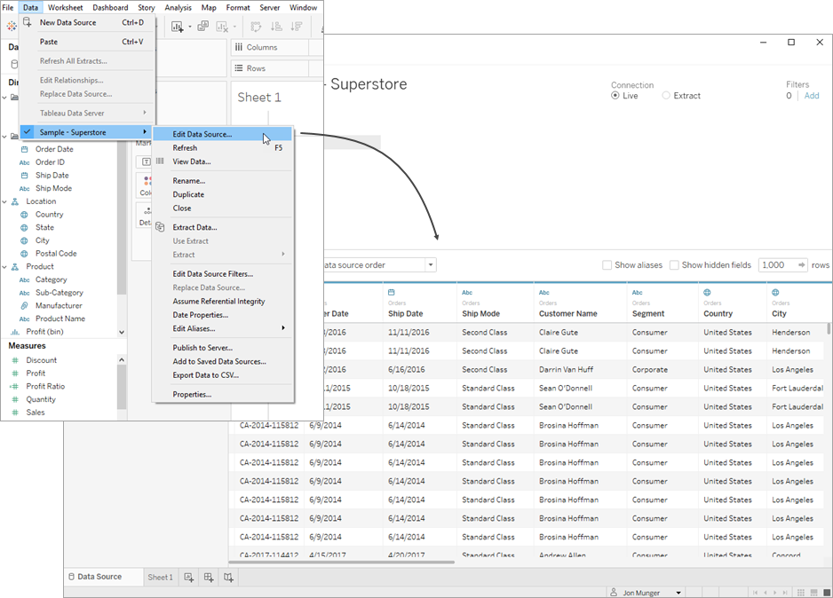The width and height of the screenshot is (833, 598).
Task: Click the new dashboard icon in the bottom bar
Action: [x=210, y=577]
